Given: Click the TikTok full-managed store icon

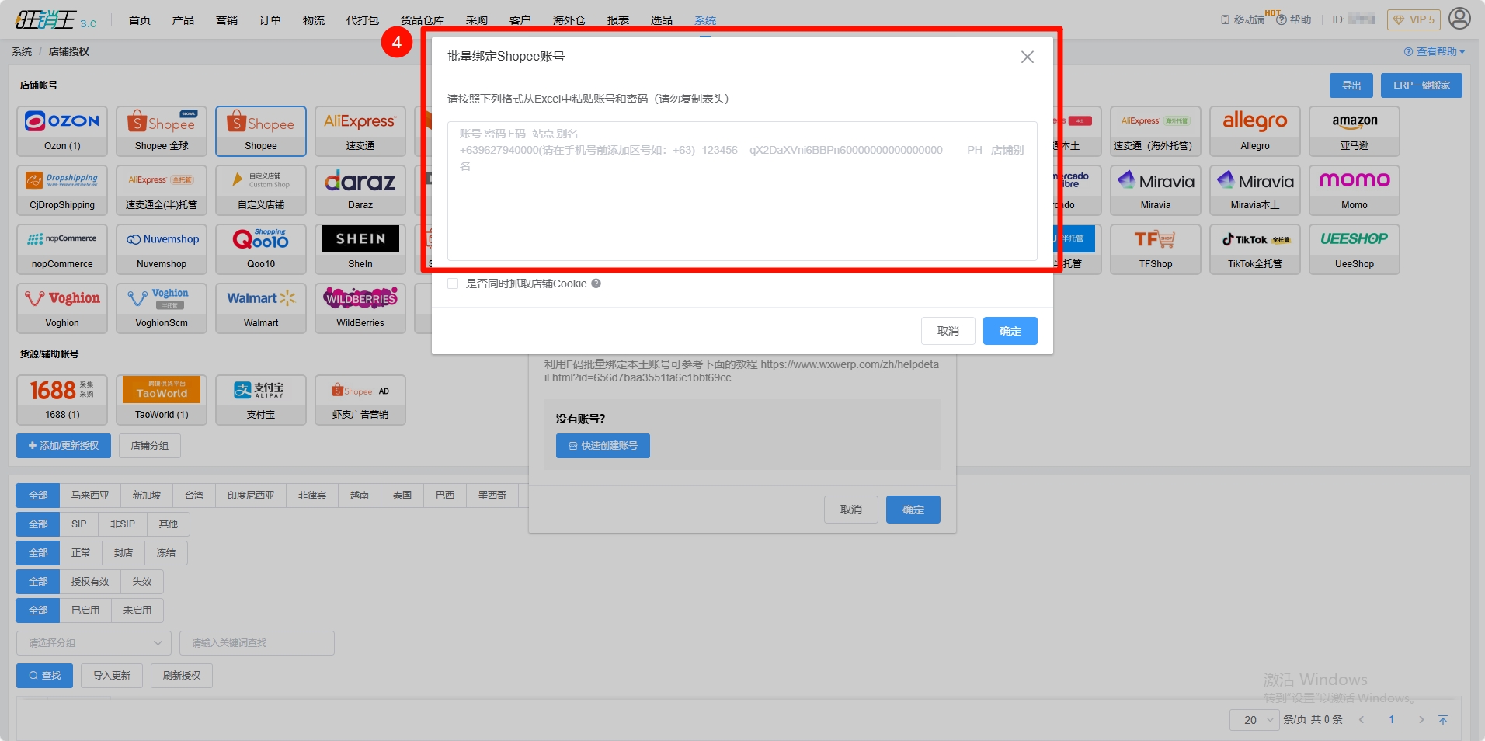Looking at the screenshot, I should pyautogui.click(x=1254, y=249).
